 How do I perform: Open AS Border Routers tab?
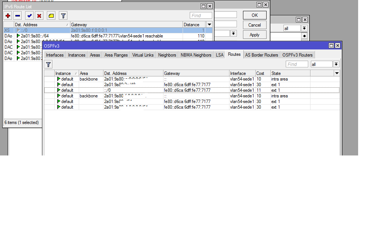262,55
